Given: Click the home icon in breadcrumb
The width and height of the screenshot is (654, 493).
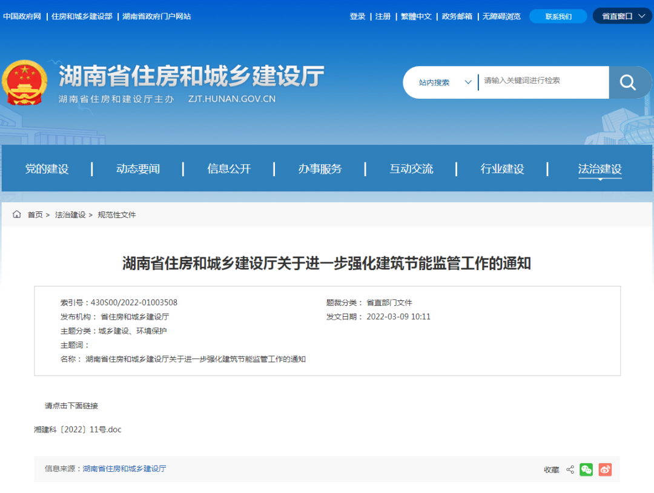Looking at the screenshot, I should point(17,214).
